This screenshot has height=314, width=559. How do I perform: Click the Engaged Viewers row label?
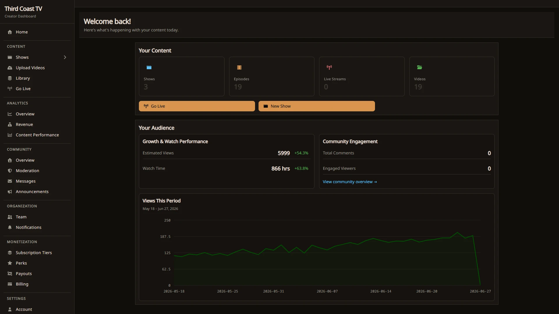click(x=339, y=168)
